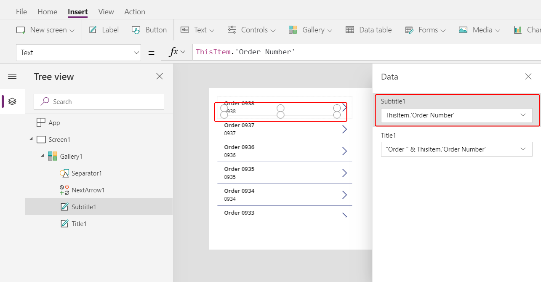Image resolution: width=541 pixels, height=282 pixels.
Task: Expand the Gallery dropdown menu
Action: click(310, 30)
